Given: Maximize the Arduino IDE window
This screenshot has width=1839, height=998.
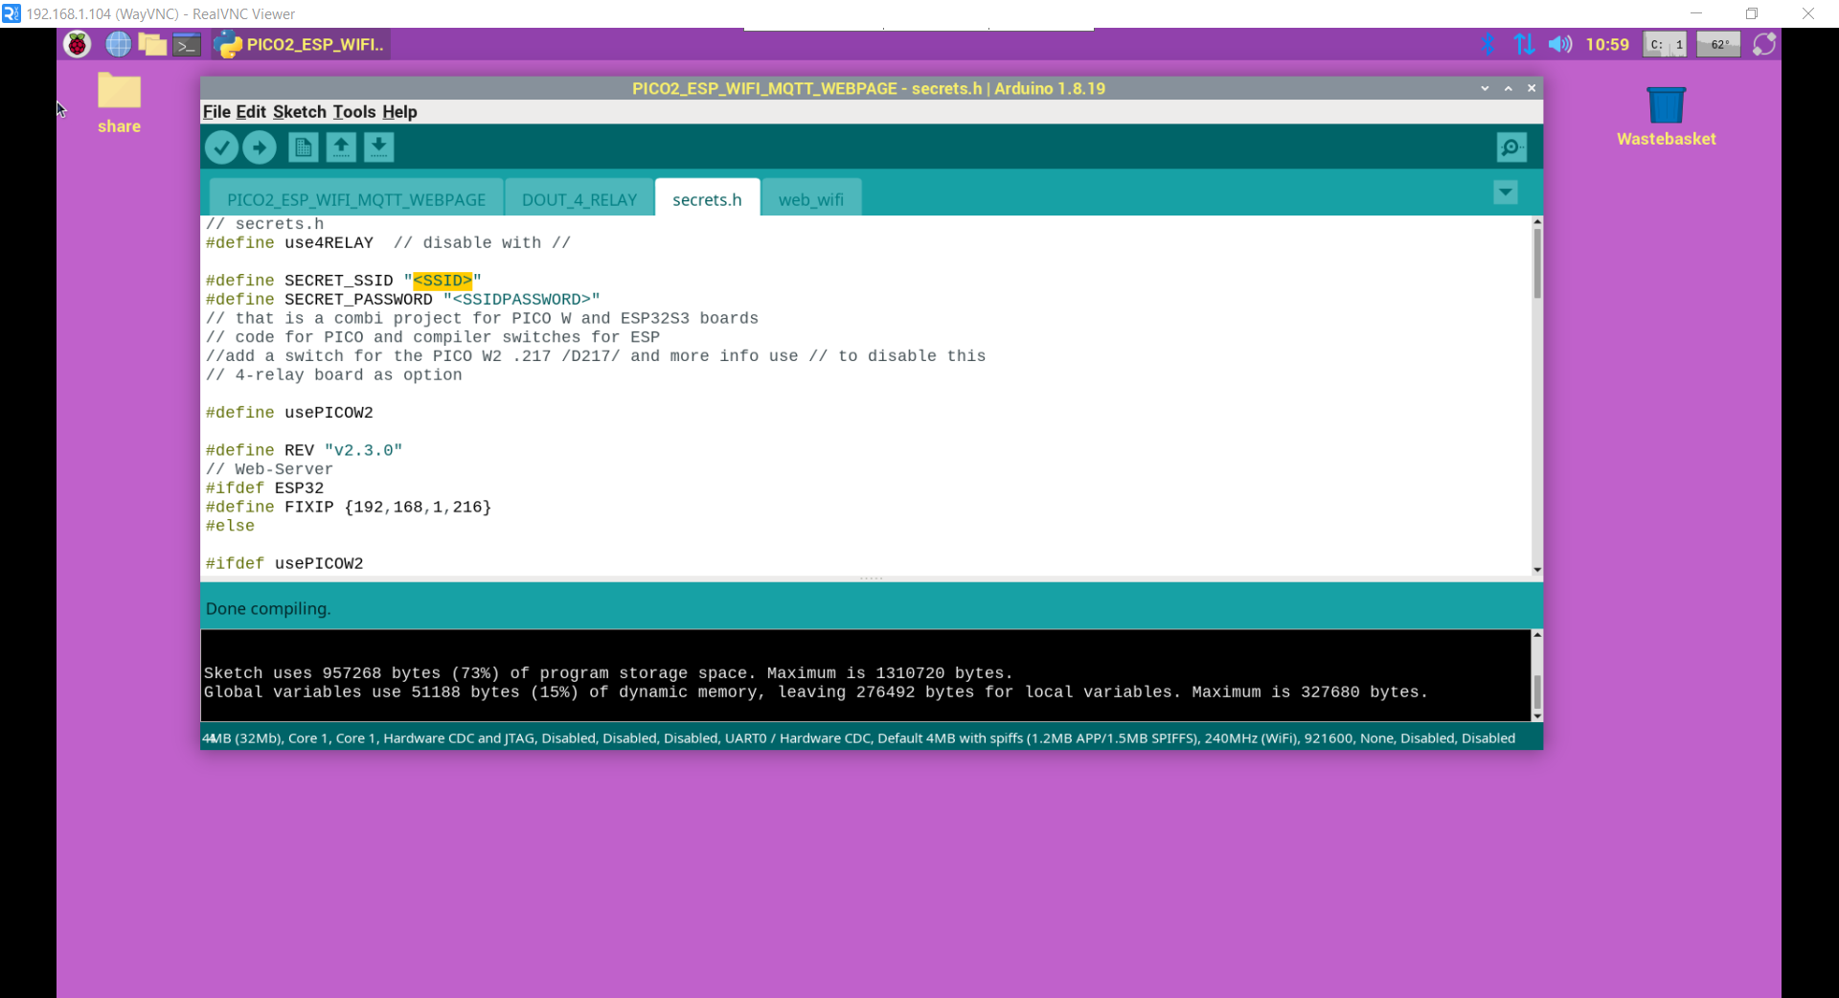Looking at the screenshot, I should click(1509, 88).
